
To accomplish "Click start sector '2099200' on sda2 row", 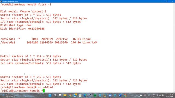I will (x=32, y=42).
